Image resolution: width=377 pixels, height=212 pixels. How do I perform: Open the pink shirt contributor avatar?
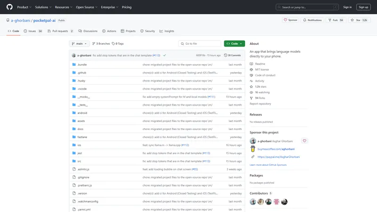click(x=276, y=202)
